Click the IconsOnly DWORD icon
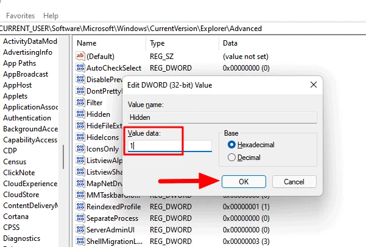366x247 pixels. [x=80, y=148]
